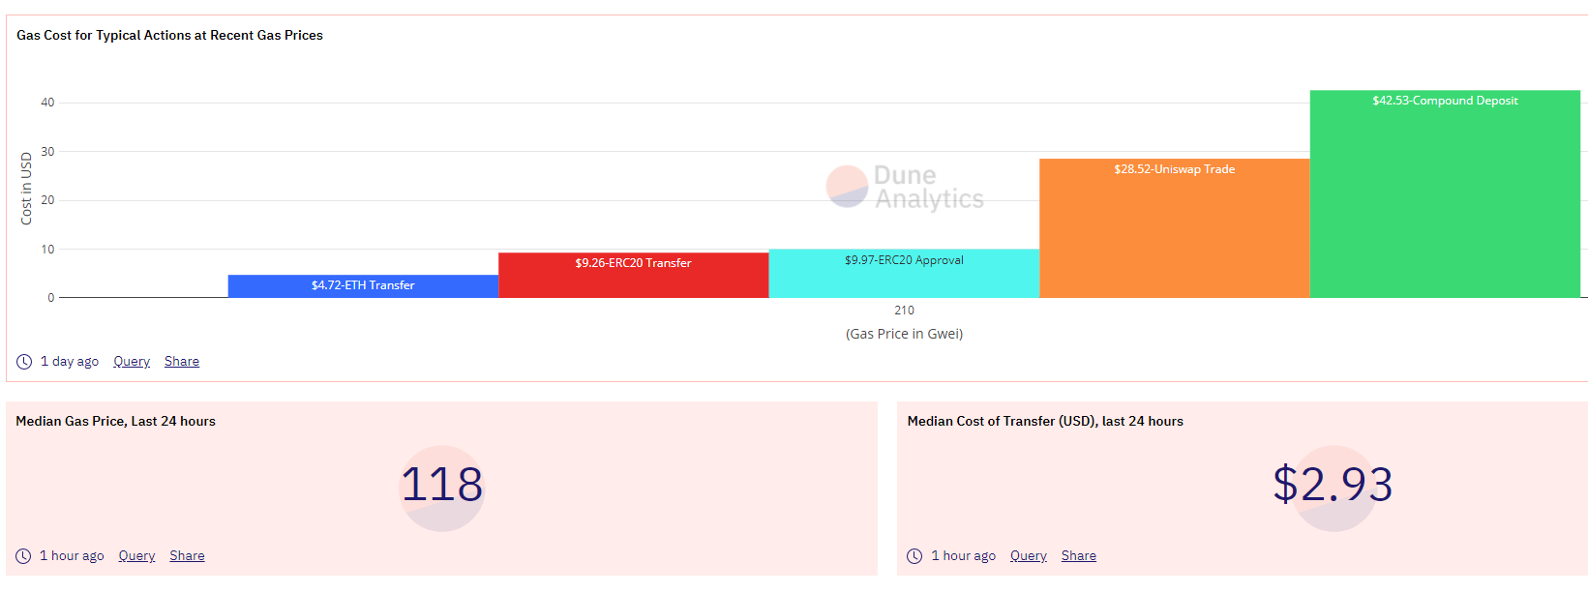Select the green Compound Deposit bar
The image size is (1588, 593).
click(x=1445, y=193)
